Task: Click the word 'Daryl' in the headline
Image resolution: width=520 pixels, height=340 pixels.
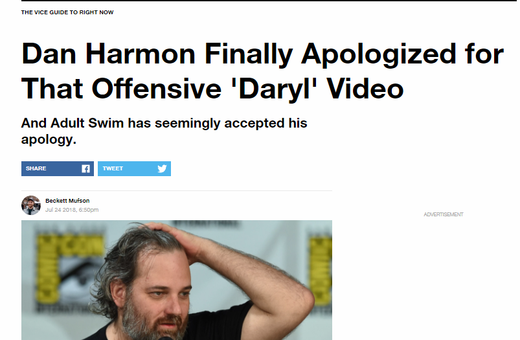Action: (x=274, y=89)
